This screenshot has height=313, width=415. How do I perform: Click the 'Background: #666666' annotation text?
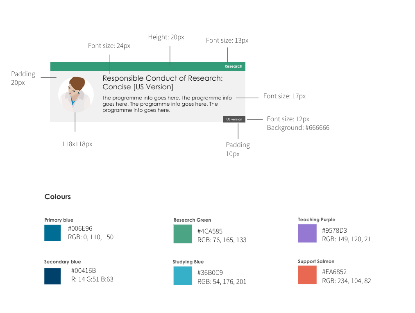click(298, 128)
